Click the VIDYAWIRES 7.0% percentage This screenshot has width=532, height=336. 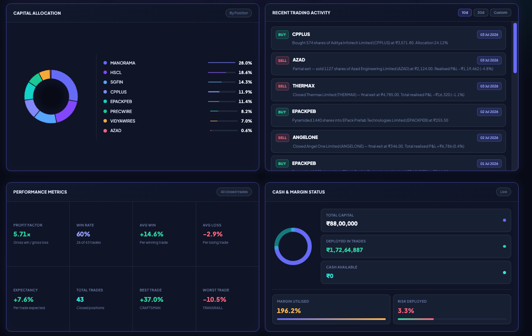[246, 121]
